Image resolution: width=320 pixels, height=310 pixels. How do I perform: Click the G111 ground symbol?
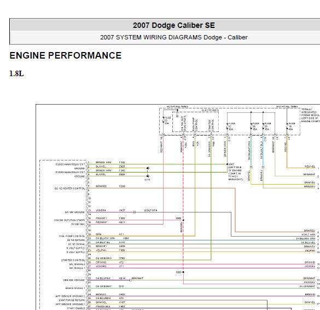(148, 176)
